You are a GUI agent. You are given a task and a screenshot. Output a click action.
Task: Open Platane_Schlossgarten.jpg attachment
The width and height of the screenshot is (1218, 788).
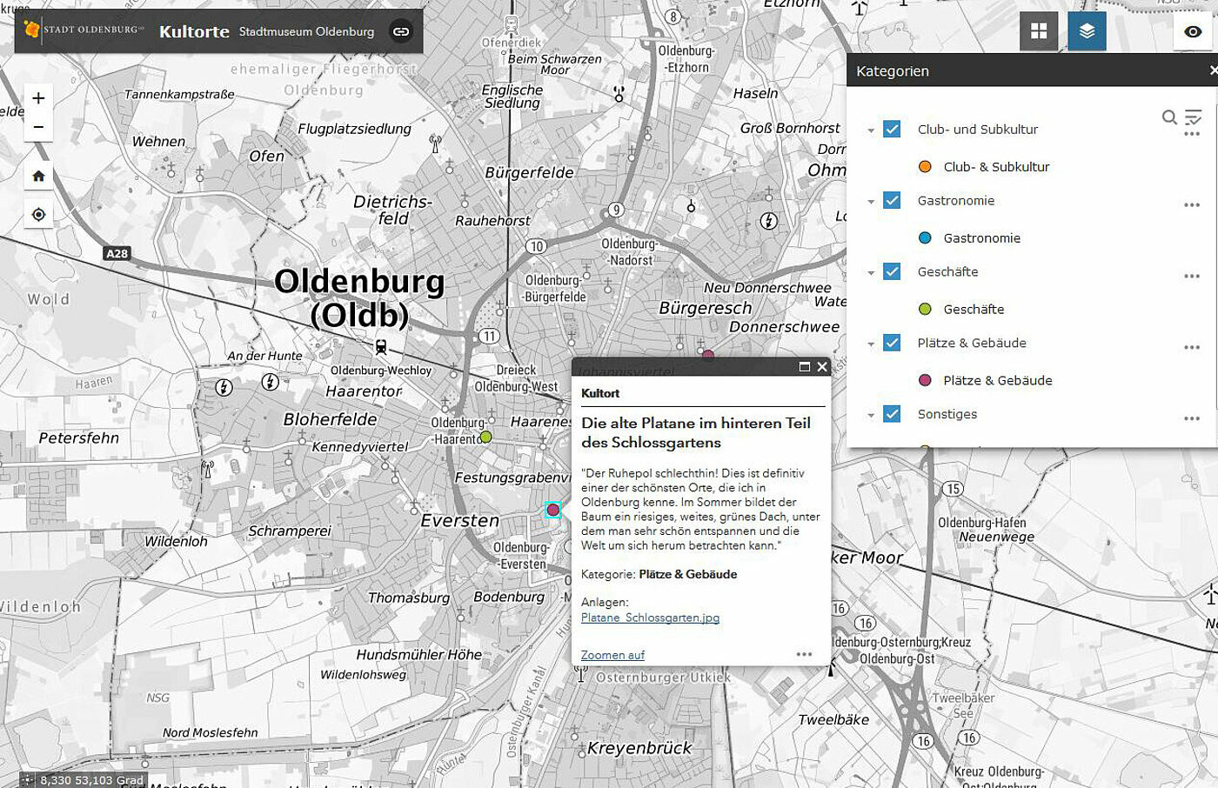click(650, 618)
